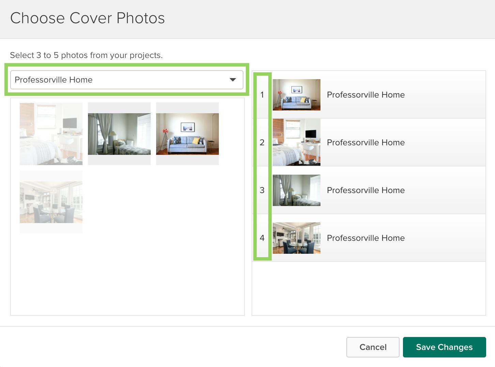The image size is (495, 367).
Task: Click order number 4 in the selected list
Action: point(262,238)
